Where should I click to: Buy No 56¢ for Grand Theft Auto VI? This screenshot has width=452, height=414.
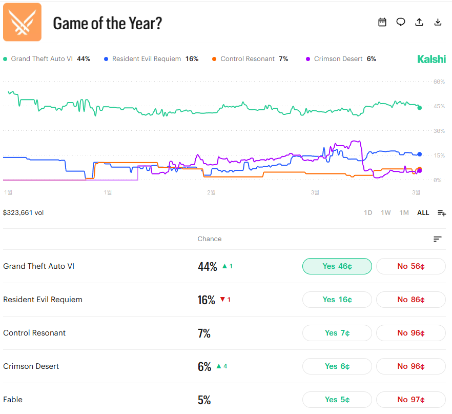click(x=410, y=266)
